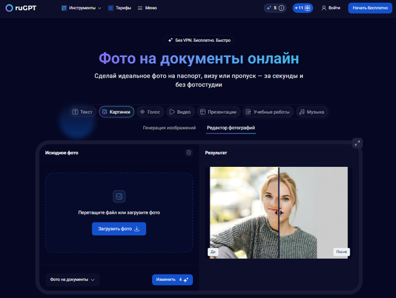This screenshot has width=396, height=298.
Task: Expand editor with fullscreen arrows icon
Action: point(357,143)
